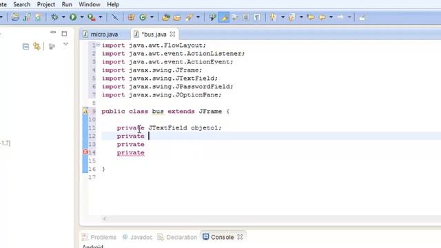The width and height of the screenshot is (441, 248).
Task: Open the Search menu
Action: pyautogui.click(x=21, y=5)
